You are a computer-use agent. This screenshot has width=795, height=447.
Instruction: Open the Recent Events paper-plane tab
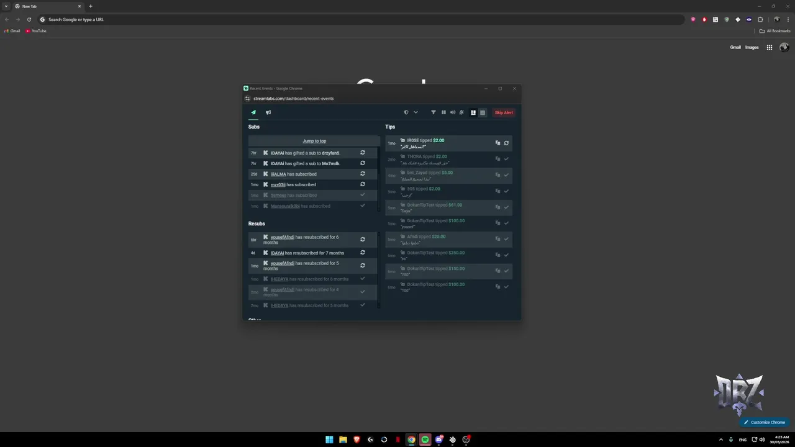[253, 112]
